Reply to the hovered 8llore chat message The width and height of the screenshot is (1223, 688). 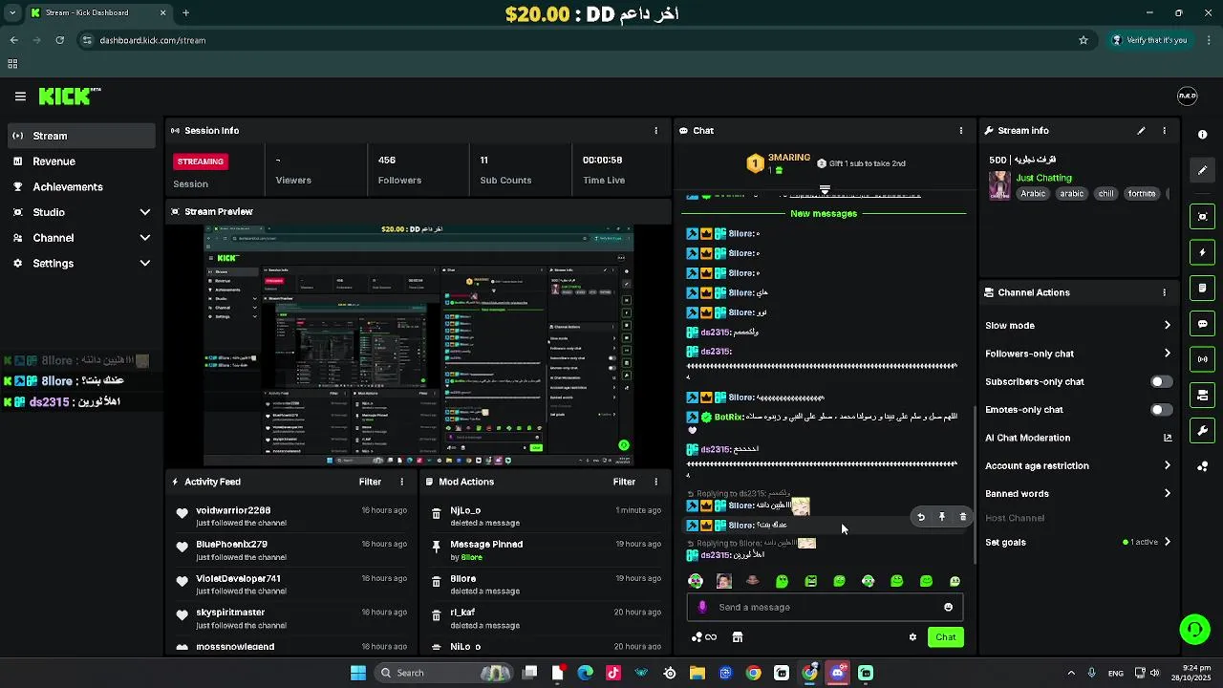[921, 517]
